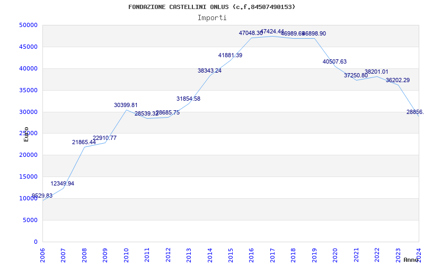Select the data label 46898.90

314,33
